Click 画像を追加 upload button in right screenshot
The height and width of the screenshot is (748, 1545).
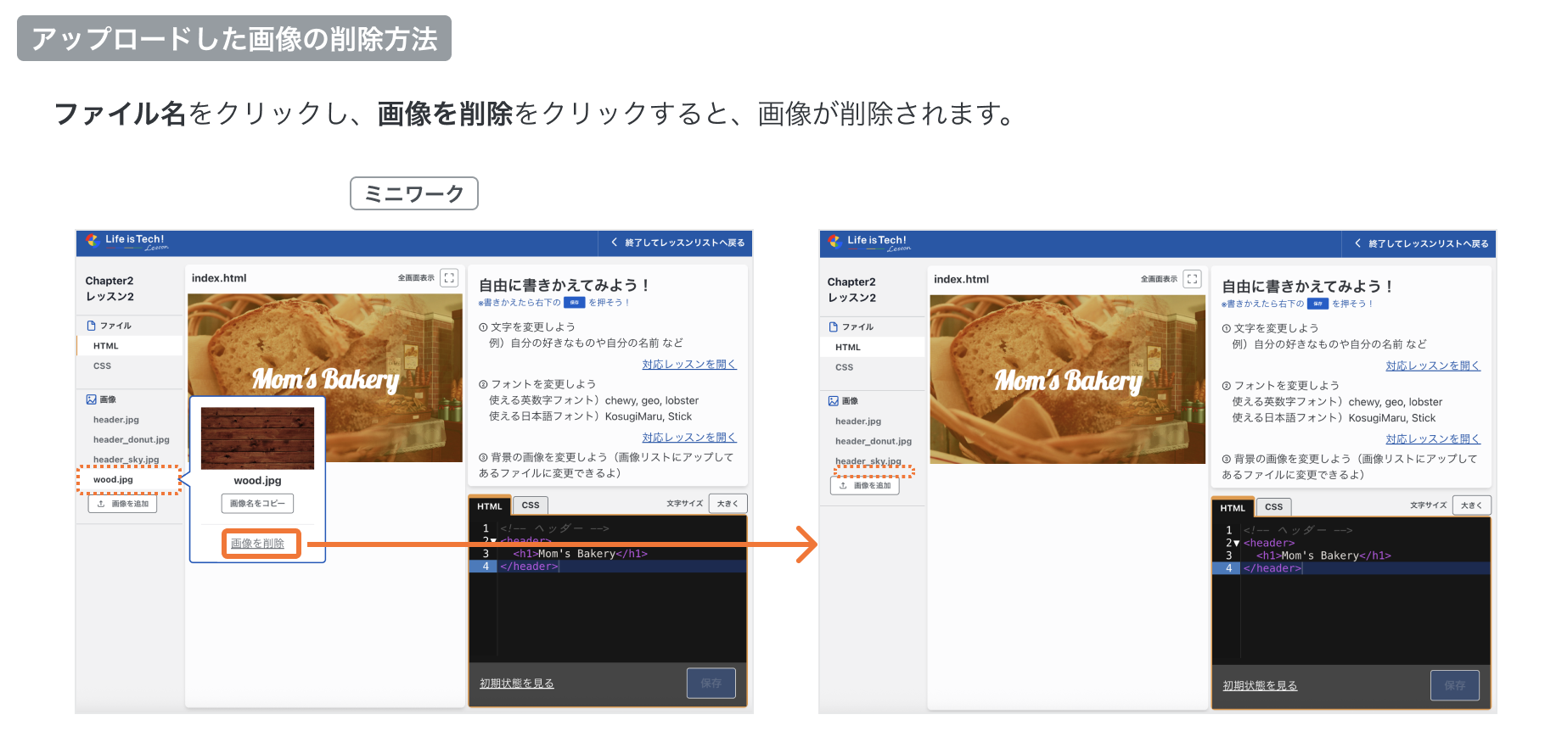coord(865,486)
